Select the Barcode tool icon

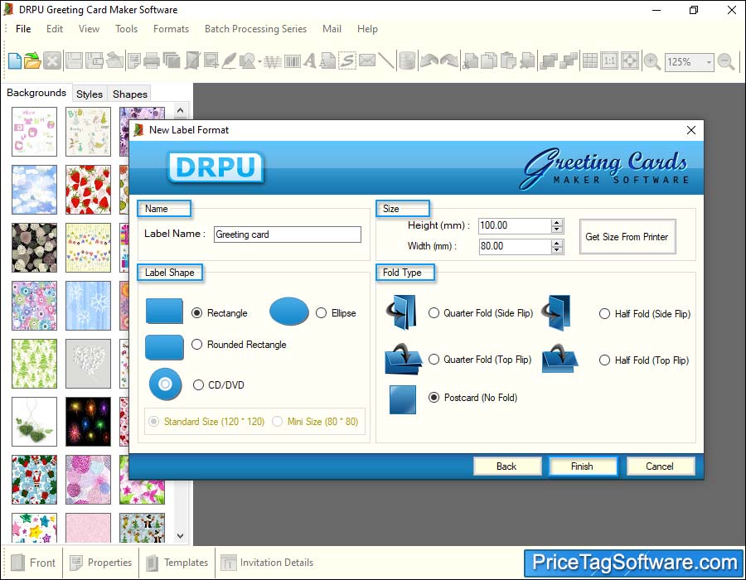pos(292,61)
